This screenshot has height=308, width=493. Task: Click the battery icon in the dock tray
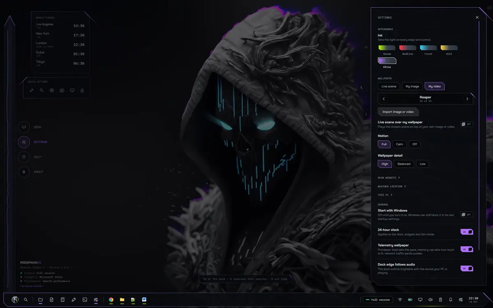click(x=410, y=300)
